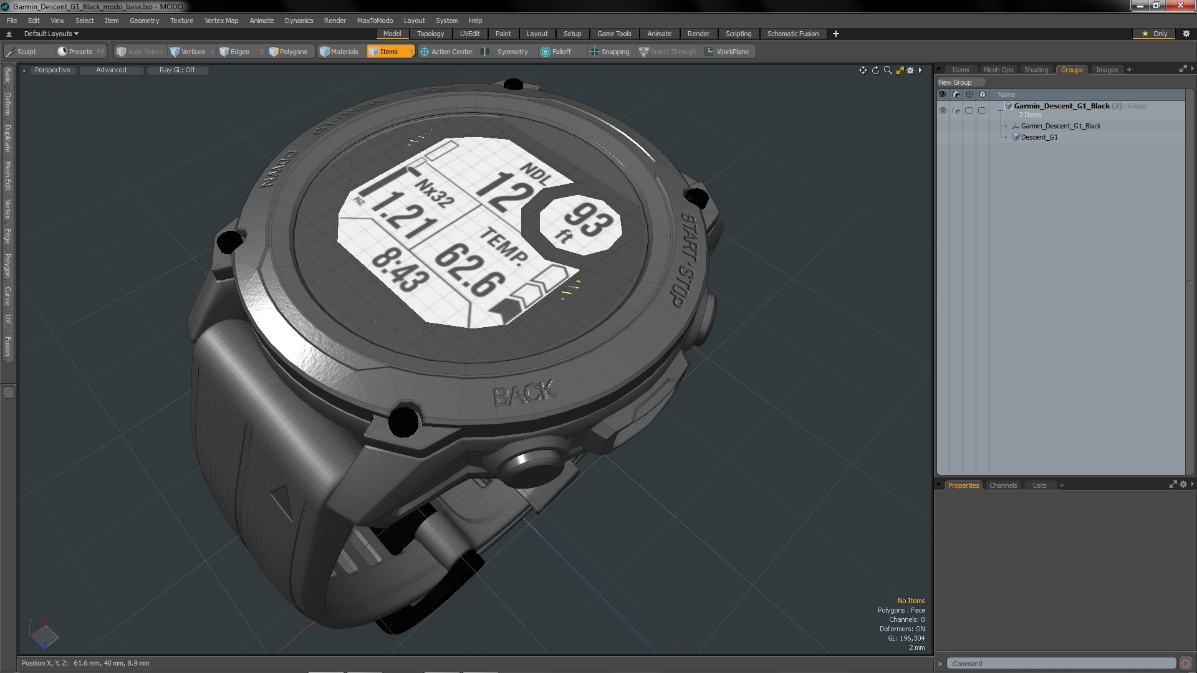Open the Action Center menu
The width and height of the screenshot is (1197, 673).
(x=446, y=52)
